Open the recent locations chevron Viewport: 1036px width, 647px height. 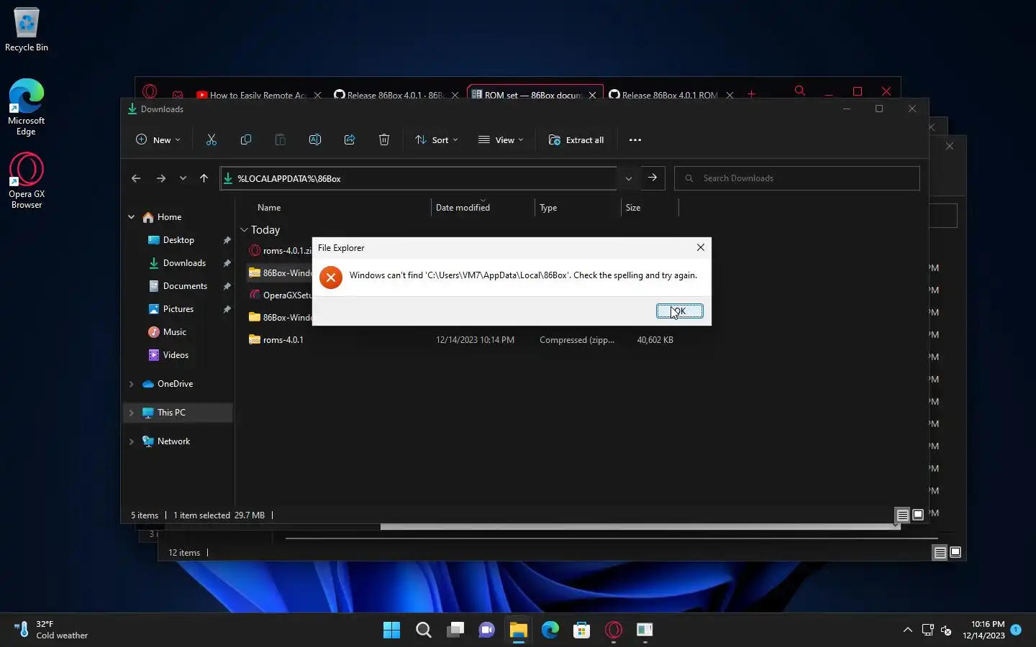pos(183,178)
